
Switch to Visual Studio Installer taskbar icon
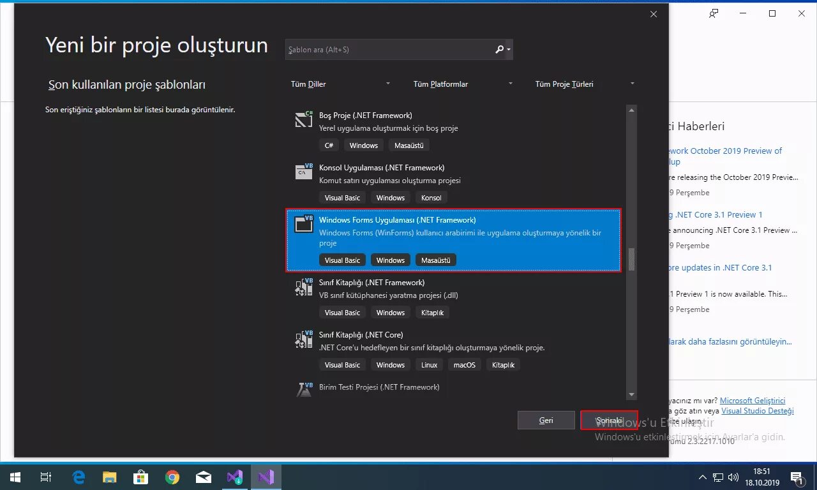235,477
